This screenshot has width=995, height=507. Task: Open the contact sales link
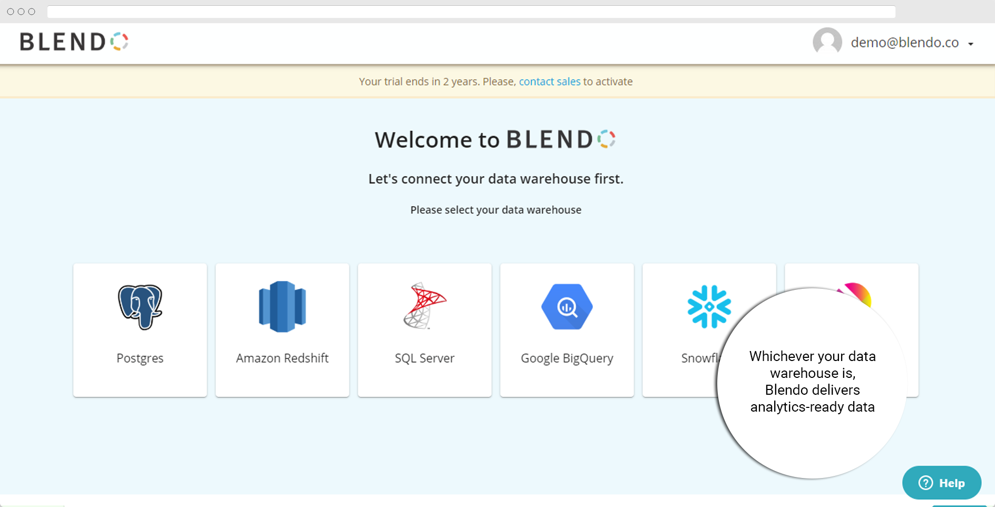[550, 82]
